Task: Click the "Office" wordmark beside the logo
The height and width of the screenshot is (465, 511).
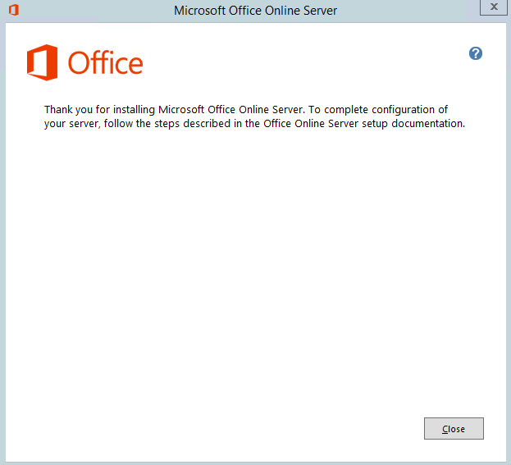Action: click(105, 63)
